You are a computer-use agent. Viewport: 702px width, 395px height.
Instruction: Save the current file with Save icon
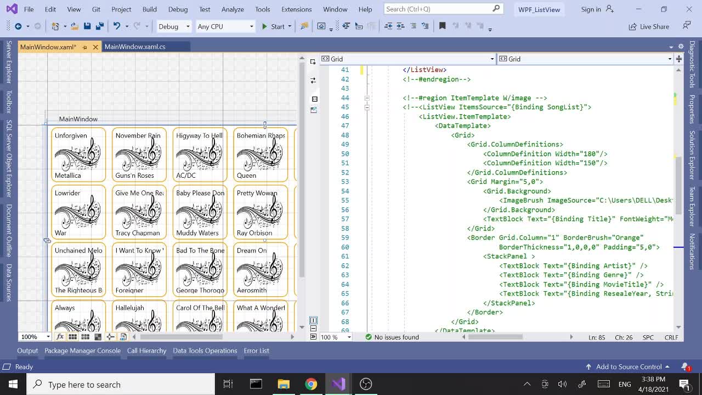coord(87,26)
